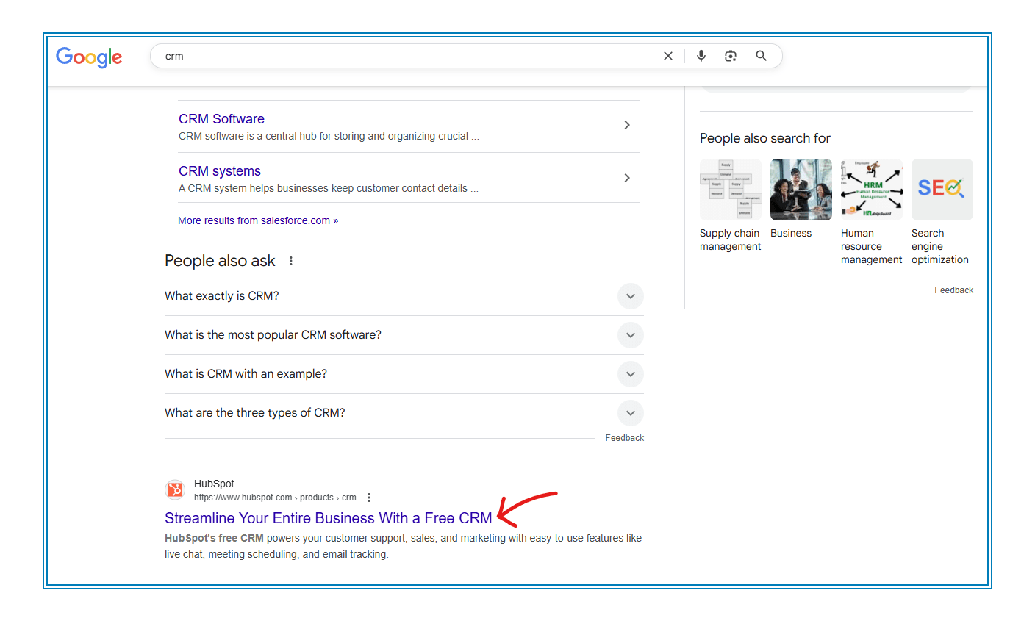Expand the CRM Software row arrow
Image resolution: width=1035 pixels, height=621 pixels.
click(627, 125)
